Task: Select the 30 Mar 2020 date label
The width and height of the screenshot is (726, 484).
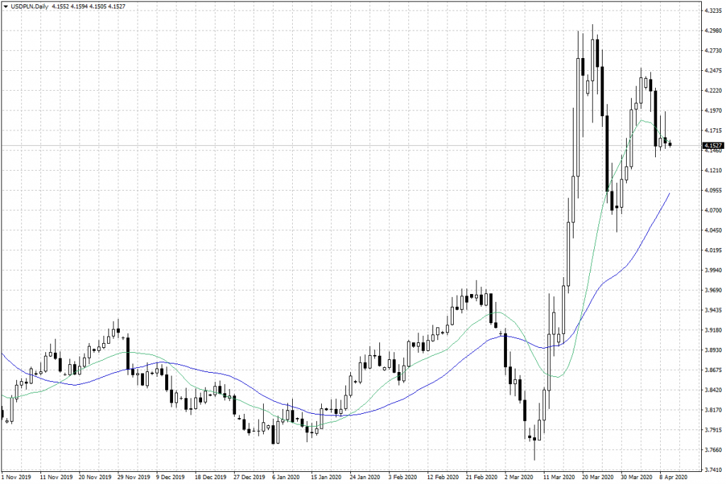Action: click(637, 477)
